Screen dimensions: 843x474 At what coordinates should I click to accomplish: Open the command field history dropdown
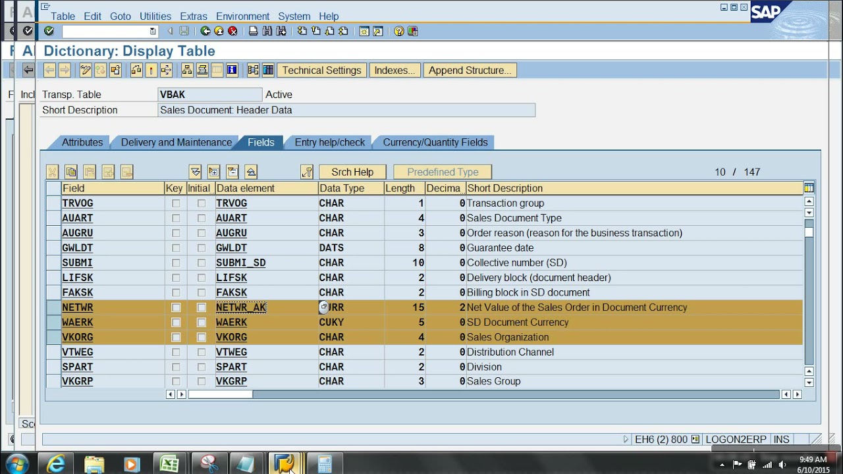(153, 31)
